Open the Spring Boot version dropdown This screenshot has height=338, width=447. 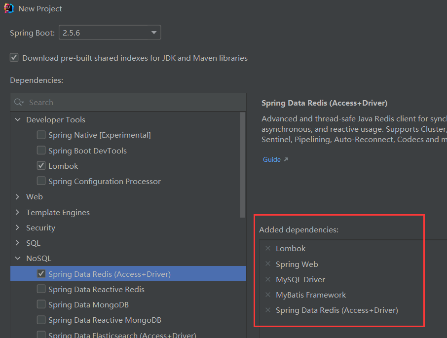coord(110,33)
